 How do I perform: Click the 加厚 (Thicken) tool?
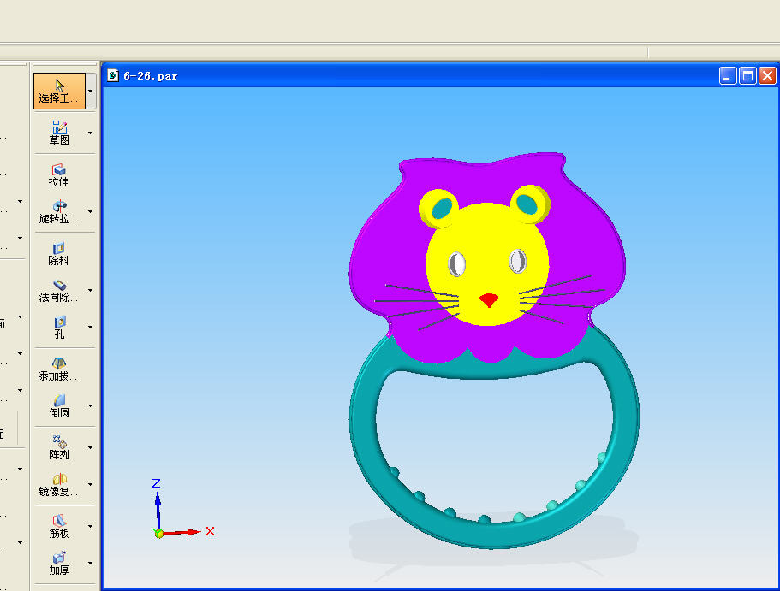59,563
